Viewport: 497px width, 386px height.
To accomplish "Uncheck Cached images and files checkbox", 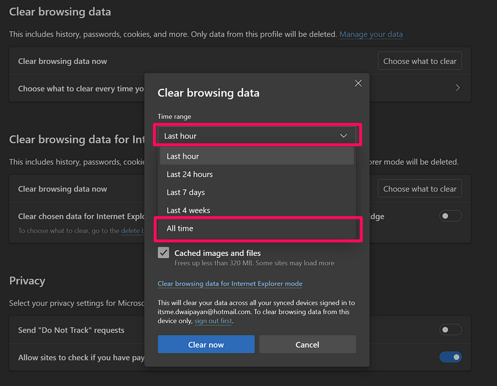I will coord(164,253).
